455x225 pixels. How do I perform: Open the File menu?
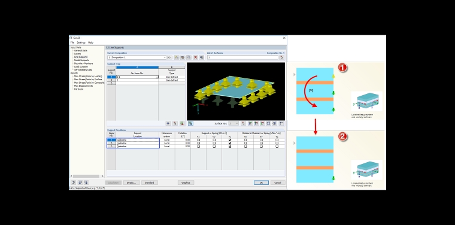(72, 42)
